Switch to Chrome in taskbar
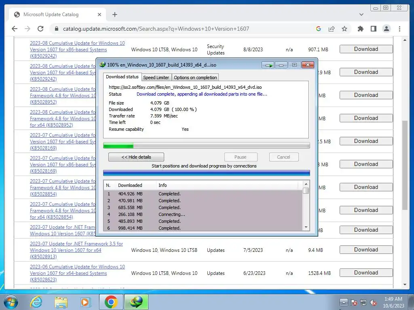 (111, 302)
